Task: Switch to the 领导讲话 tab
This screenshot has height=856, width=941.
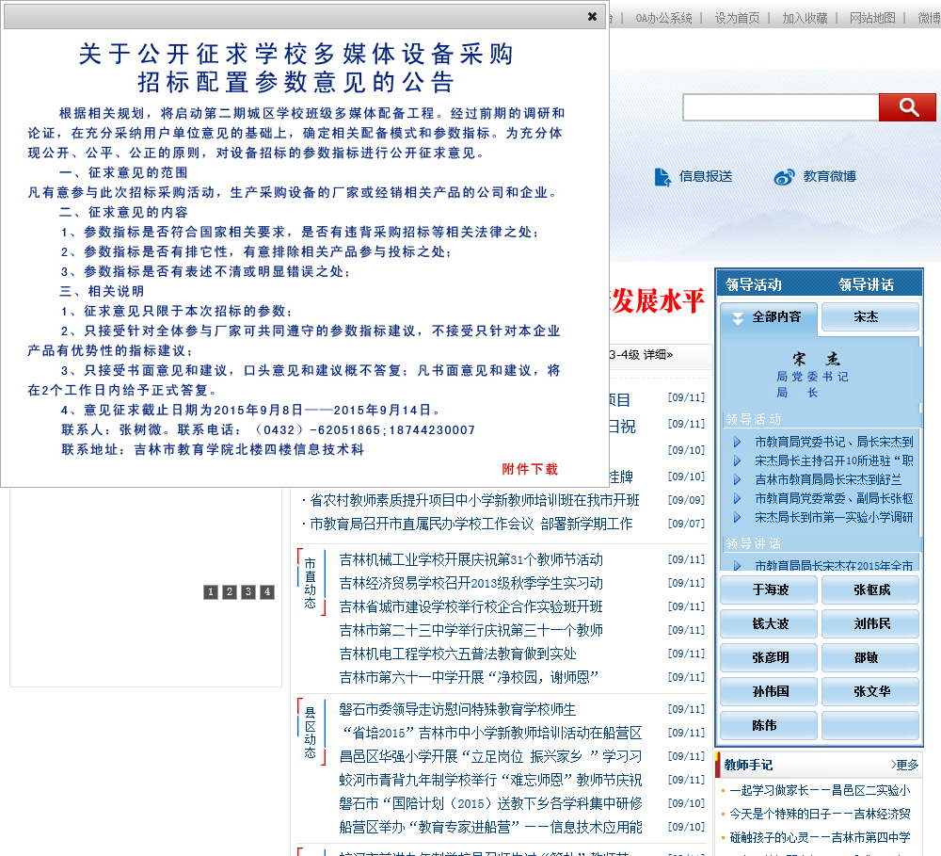Action: point(866,284)
